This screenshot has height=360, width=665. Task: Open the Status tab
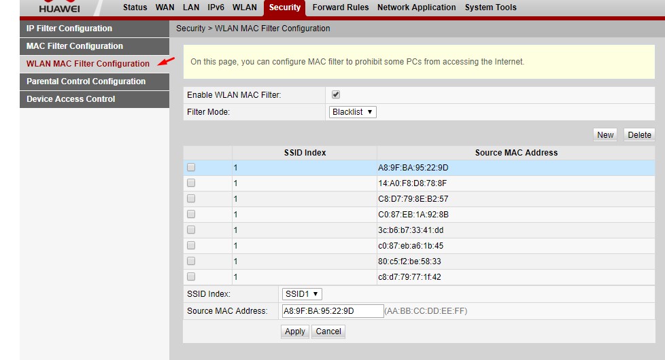135,7
